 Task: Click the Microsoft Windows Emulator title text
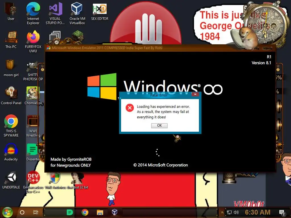point(107,48)
